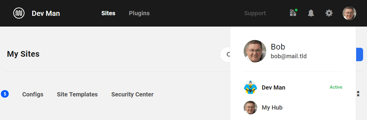Image resolution: width=367 pixels, height=120 pixels.
Task: Switch to the Site Templates tab
Action: 77,94
